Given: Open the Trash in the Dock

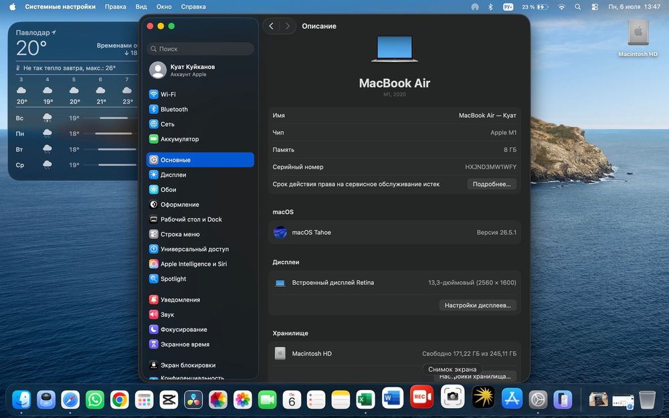Looking at the screenshot, I should click(x=647, y=400).
